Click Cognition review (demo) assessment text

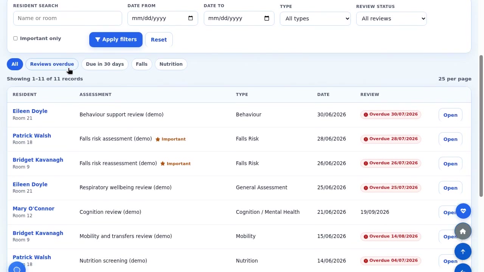click(x=110, y=212)
